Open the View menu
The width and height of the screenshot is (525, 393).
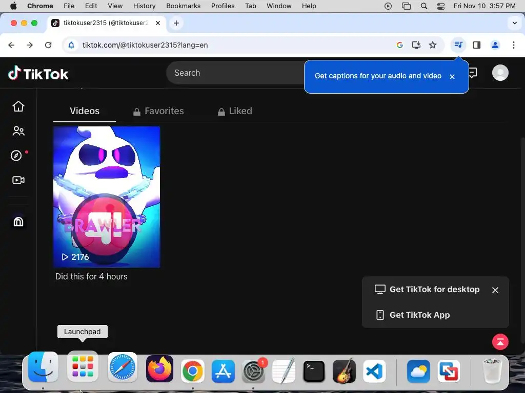(x=115, y=6)
